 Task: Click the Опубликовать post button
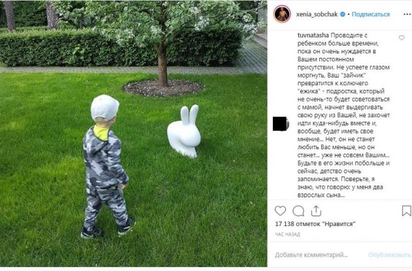coord(389,255)
